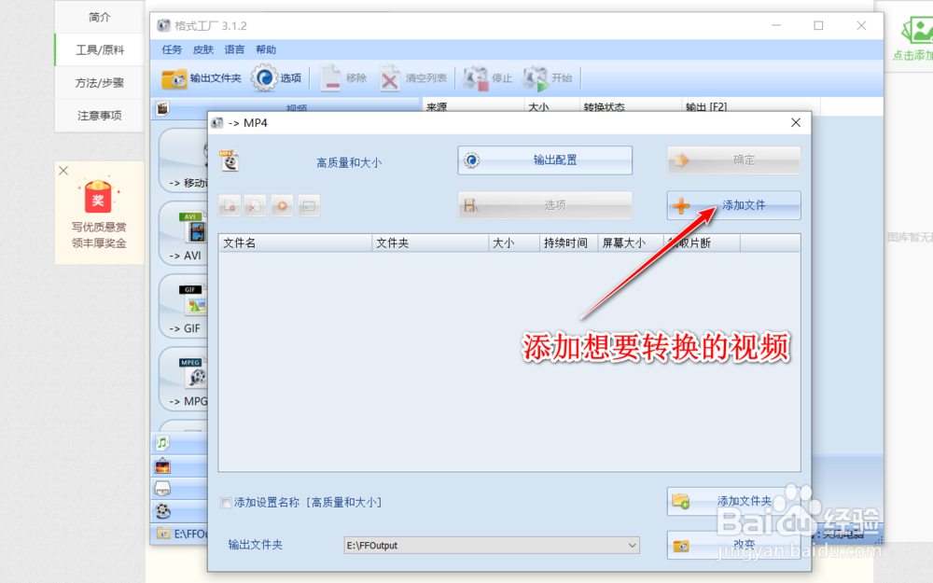Choose the -> MPG conversion icon

193,373
